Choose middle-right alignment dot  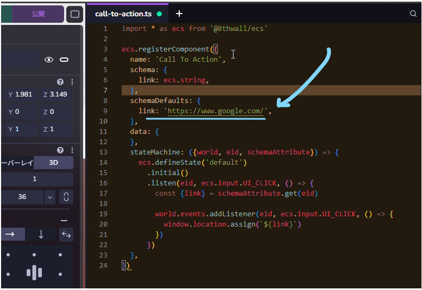60,274
